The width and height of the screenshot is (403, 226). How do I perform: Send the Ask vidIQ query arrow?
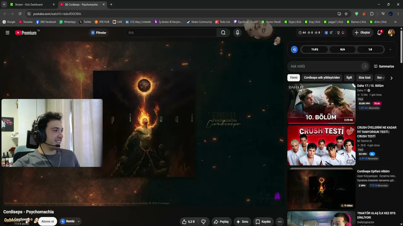click(x=365, y=66)
